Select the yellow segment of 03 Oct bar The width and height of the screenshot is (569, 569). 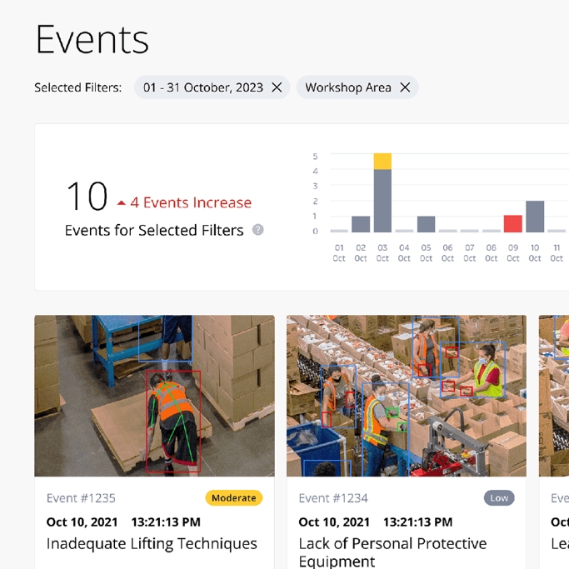coord(382,162)
